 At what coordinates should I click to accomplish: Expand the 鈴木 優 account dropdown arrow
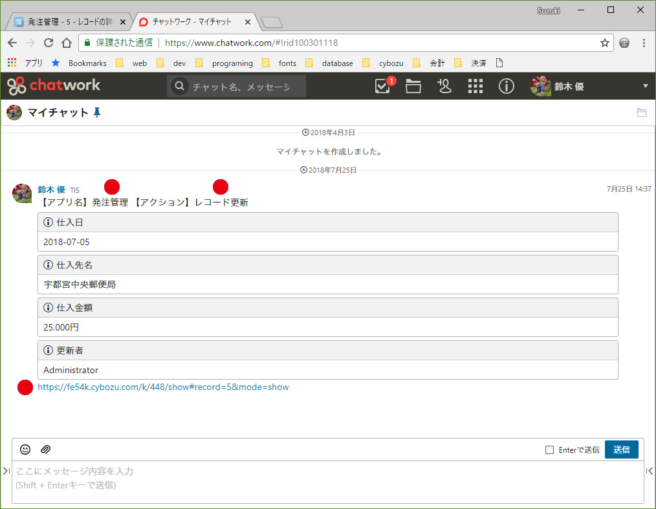pyautogui.click(x=646, y=86)
